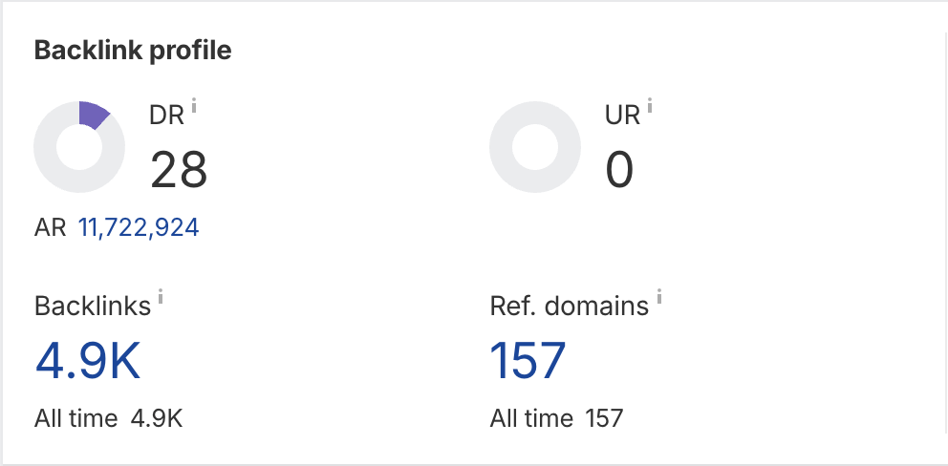Click the info icon next to DR

(194, 106)
